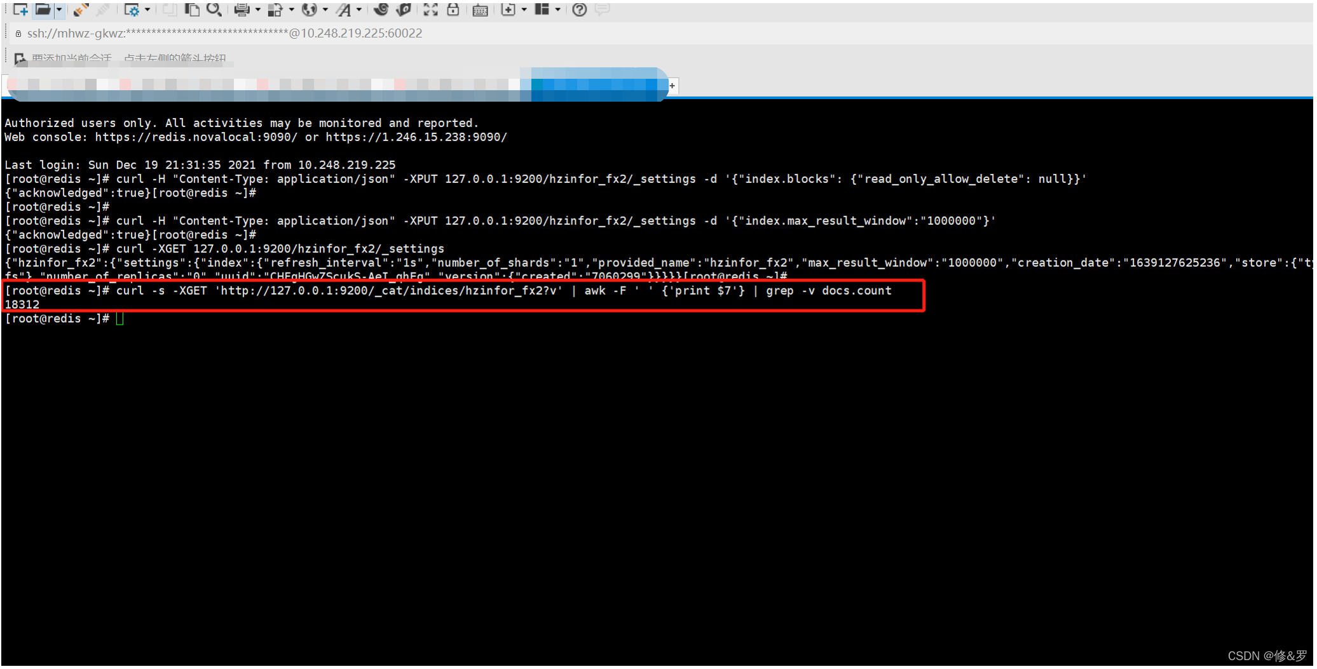1317x669 pixels.
Task: Click the 'curl -XGET ... _settings' command line
Action: 280,249
